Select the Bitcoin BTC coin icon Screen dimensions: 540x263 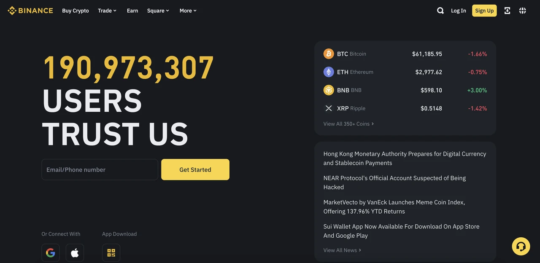[x=329, y=54]
